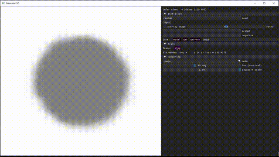The width and height of the screenshot is (279, 157).
Task: Open the rendering mode dropdown
Action: [201, 61]
